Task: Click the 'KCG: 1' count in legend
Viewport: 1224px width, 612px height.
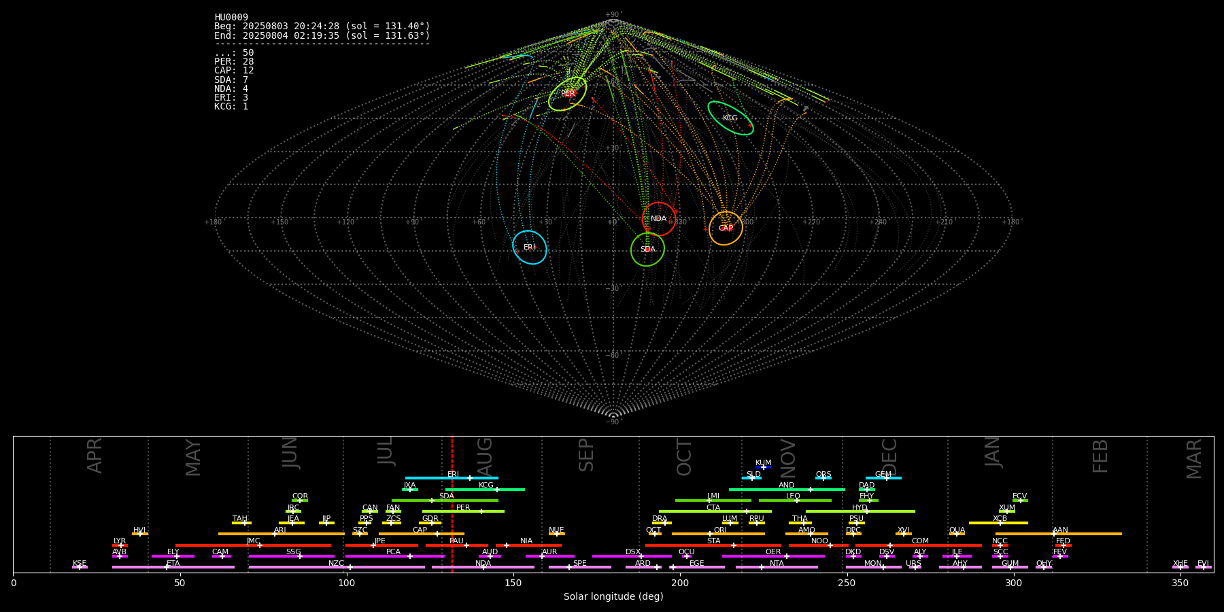Action: pyautogui.click(x=231, y=107)
